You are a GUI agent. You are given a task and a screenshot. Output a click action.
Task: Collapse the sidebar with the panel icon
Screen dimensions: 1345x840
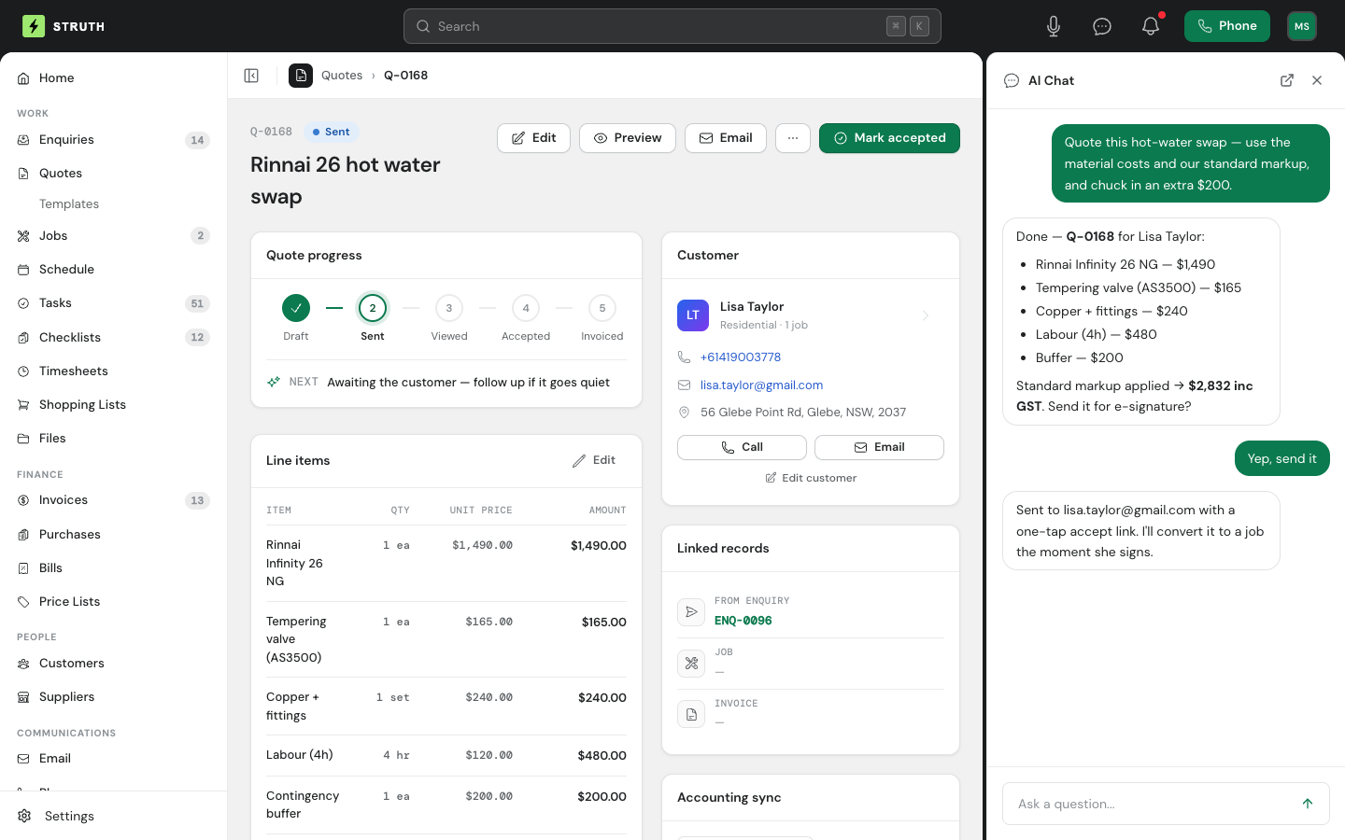click(x=251, y=76)
